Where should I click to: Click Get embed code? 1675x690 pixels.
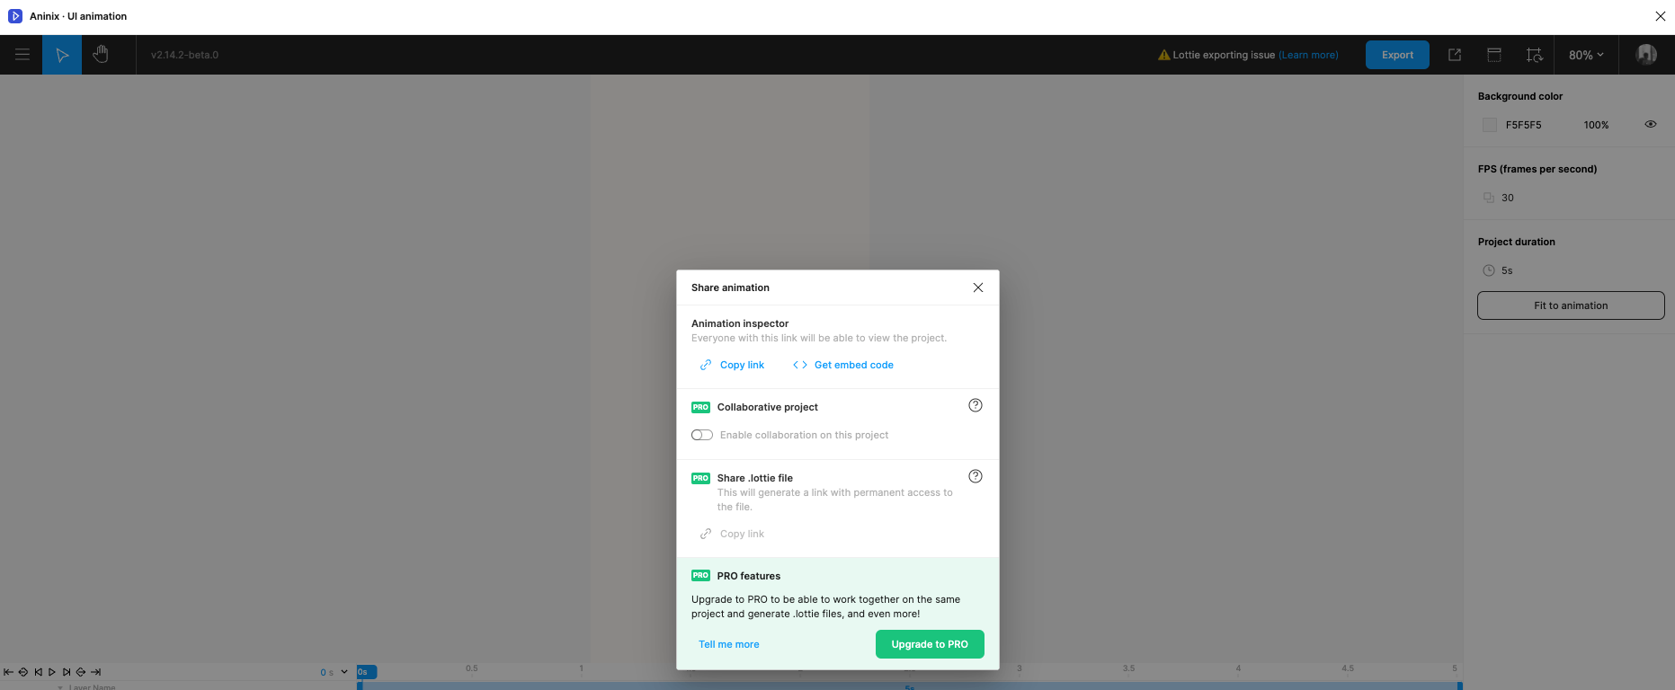point(854,365)
